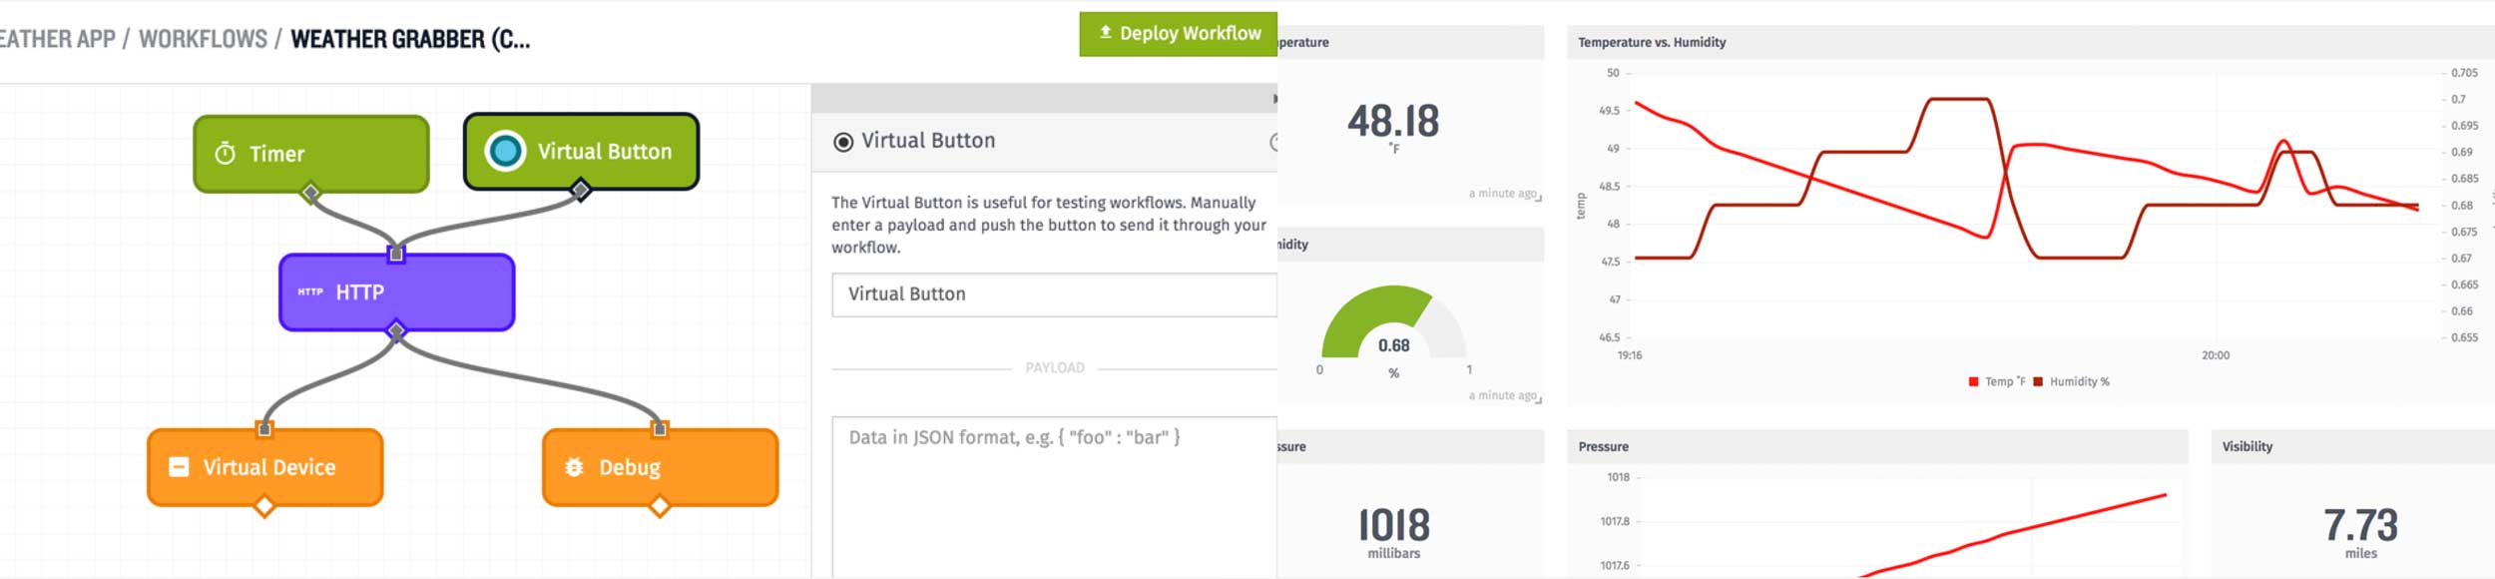2495x579 pixels.
Task: Click the HTTP icon on the purple node
Action: tap(310, 292)
